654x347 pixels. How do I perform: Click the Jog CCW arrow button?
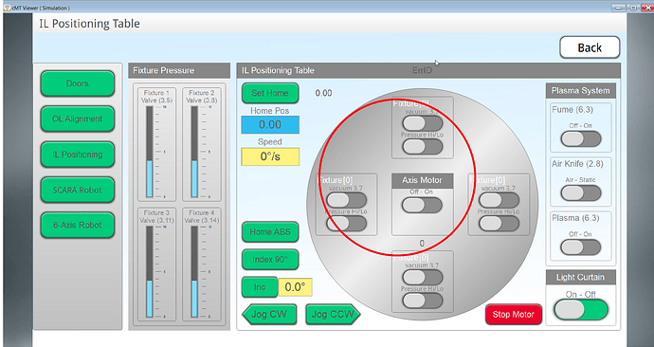[x=333, y=315]
